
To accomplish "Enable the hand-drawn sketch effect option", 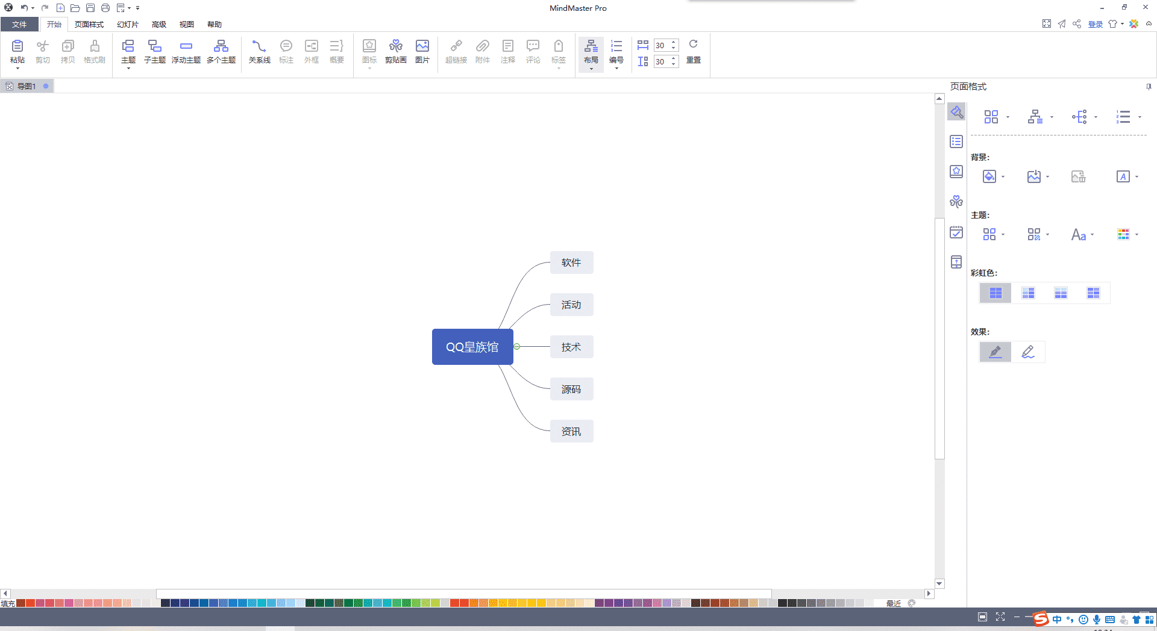I will [1028, 352].
